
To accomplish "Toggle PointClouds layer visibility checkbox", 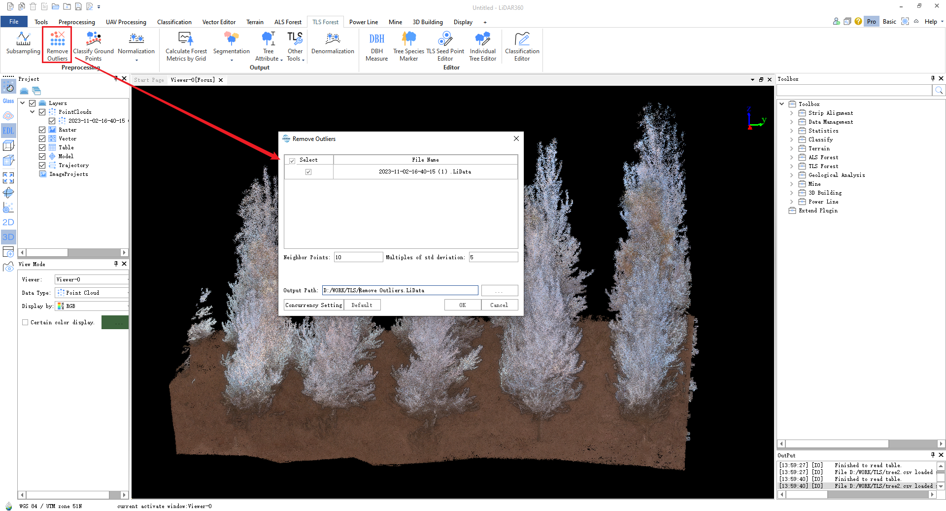I will [x=42, y=112].
